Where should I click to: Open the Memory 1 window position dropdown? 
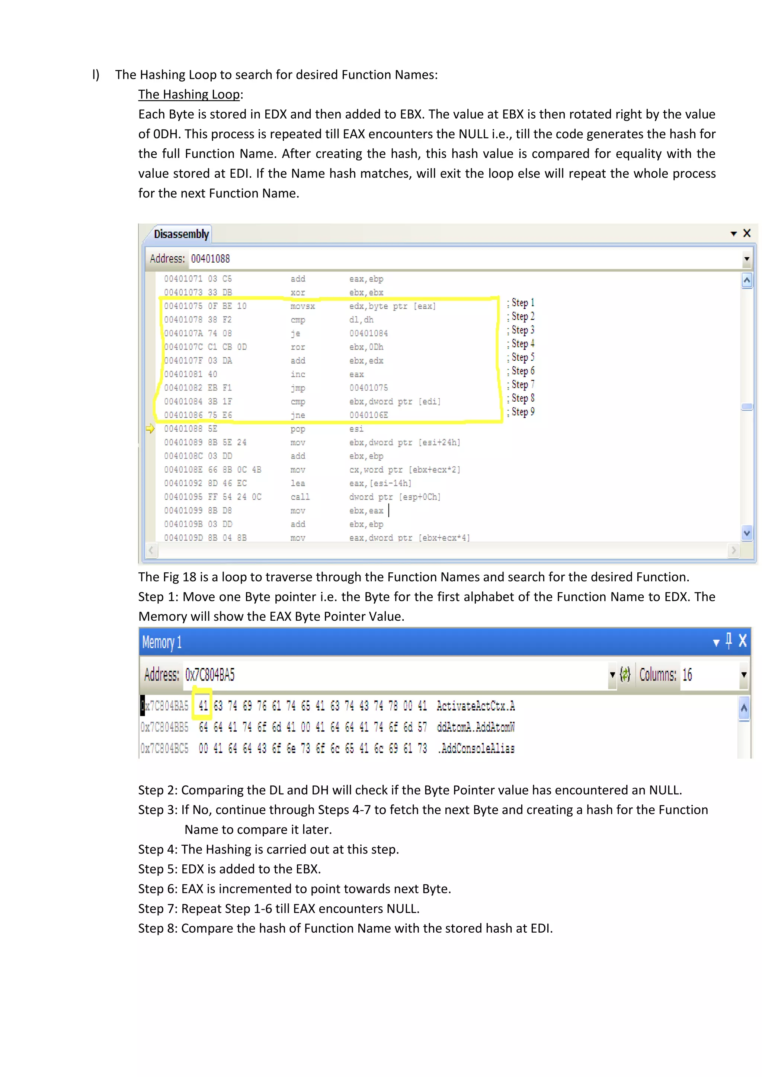(x=716, y=642)
